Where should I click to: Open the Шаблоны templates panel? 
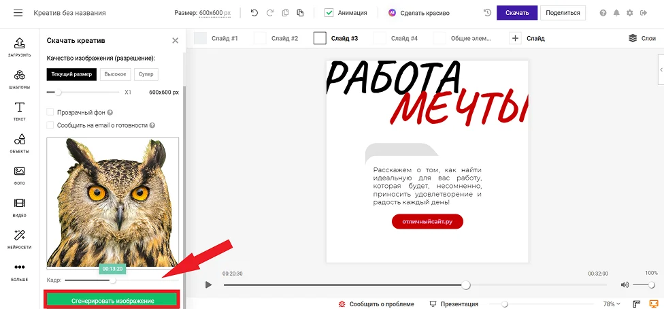(x=20, y=80)
